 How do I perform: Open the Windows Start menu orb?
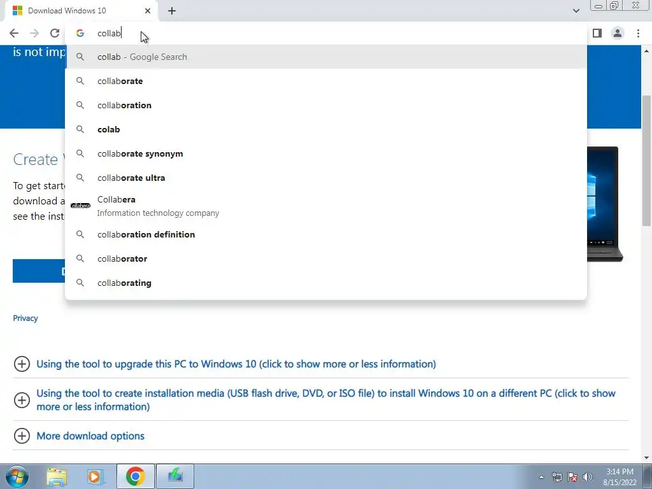[x=17, y=476]
